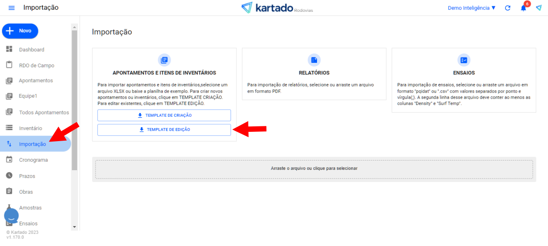The height and width of the screenshot is (246, 548).
Task: Go to RDO de Campo
Action: coord(36,65)
